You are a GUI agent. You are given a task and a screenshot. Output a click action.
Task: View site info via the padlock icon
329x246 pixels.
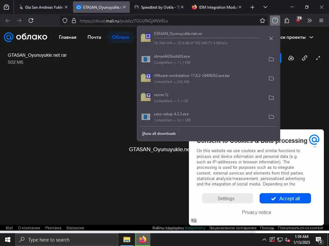74,20
